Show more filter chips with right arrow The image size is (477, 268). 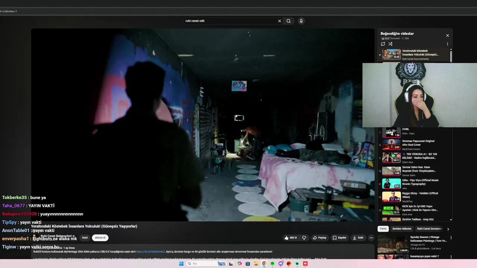click(x=448, y=229)
